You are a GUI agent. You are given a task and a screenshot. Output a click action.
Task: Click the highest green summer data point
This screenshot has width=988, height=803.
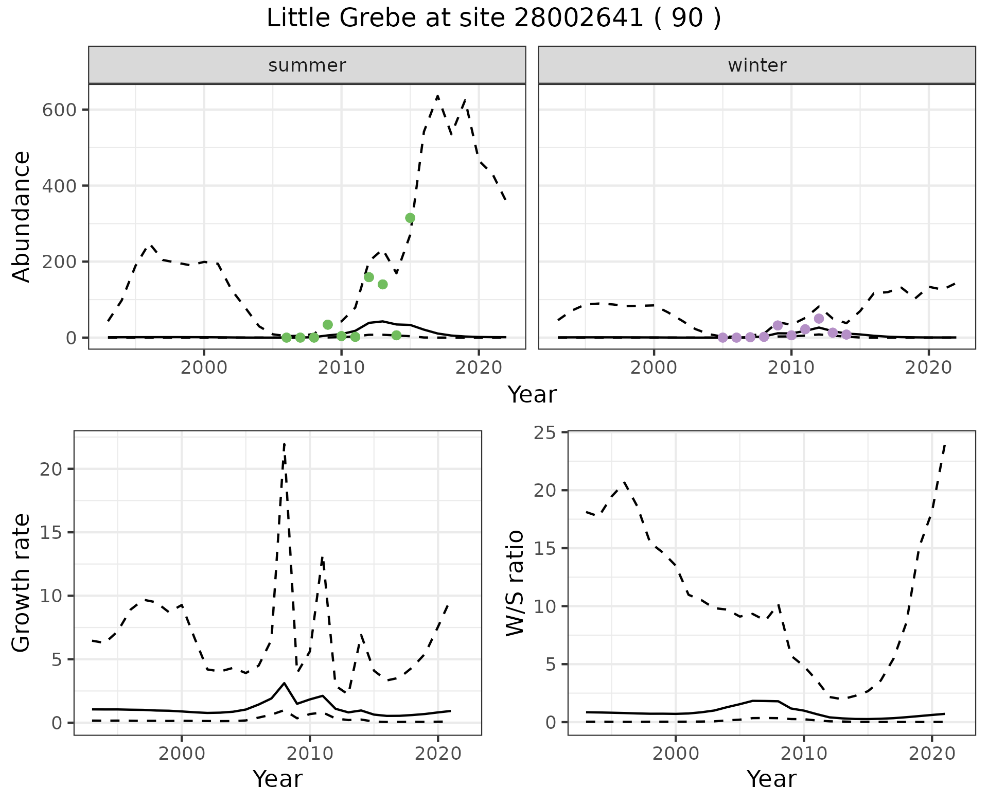tap(410, 218)
